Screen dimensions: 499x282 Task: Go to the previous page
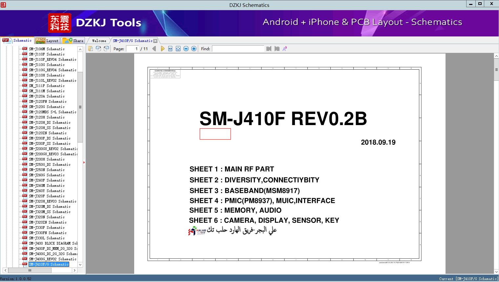click(154, 49)
